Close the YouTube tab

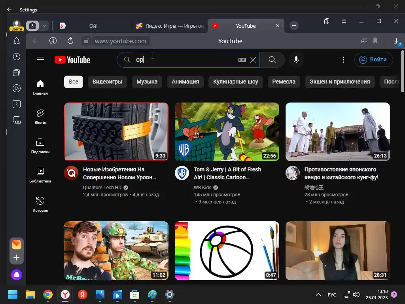pos(278,26)
